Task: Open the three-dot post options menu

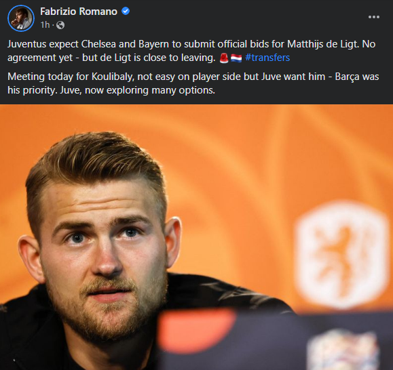Action: 374,17
